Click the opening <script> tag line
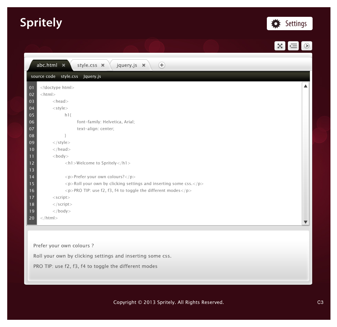 pyautogui.click(x=61, y=198)
